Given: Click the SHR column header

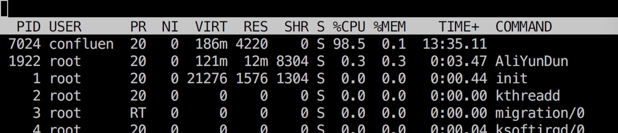Looking at the screenshot, I should pos(297,27).
